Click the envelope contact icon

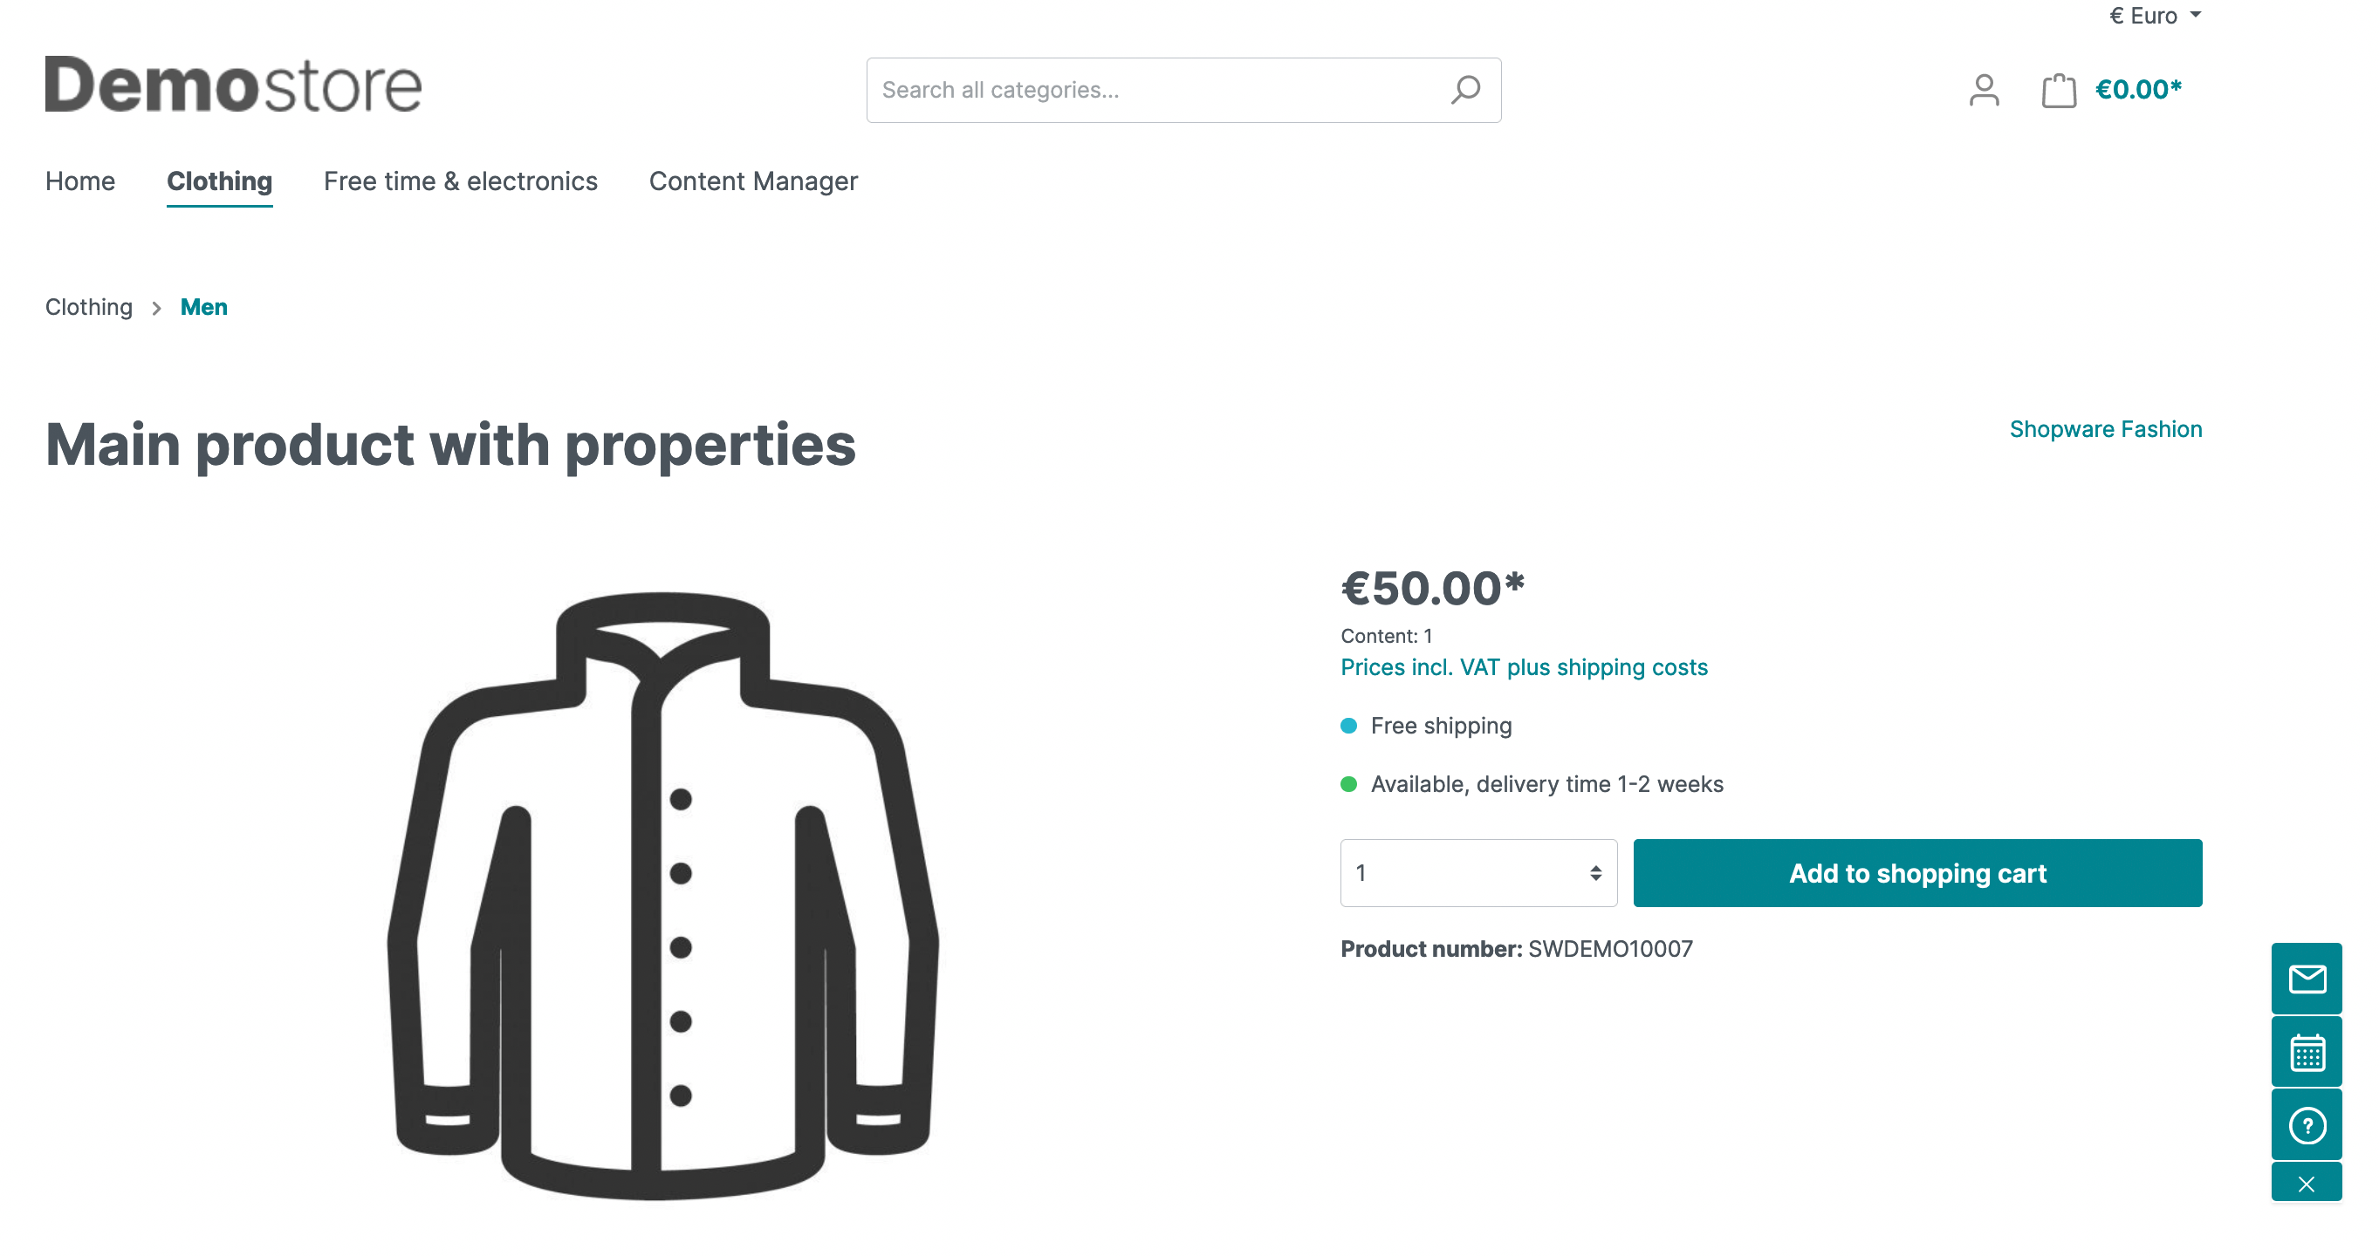pyautogui.click(x=2306, y=979)
